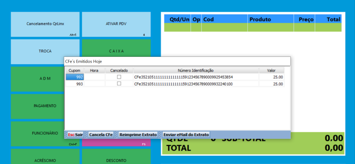The image size is (355, 164).
Task: Click the pink F6 tile
Action: (116, 143)
